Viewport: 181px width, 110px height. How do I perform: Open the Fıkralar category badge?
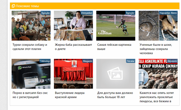click(130, 61)
